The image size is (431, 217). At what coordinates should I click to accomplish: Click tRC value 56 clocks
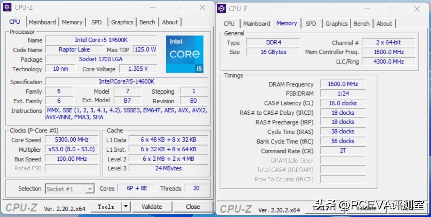coord(343,141)
